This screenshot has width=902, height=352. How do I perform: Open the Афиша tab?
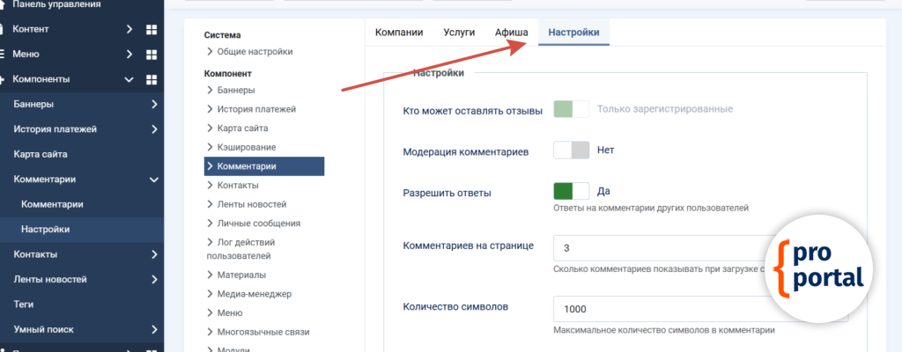click(x=511, y=33)
